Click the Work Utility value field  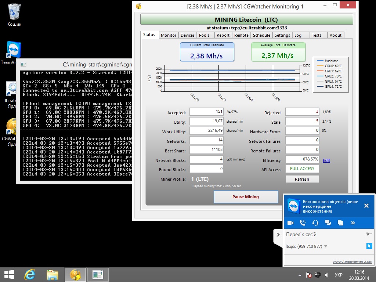point(206,131)
